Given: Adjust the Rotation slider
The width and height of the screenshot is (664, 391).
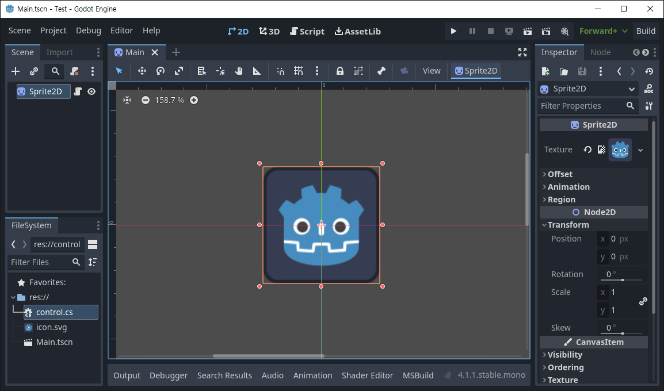Looking at the screenshot, I should [x=621, y=279].
